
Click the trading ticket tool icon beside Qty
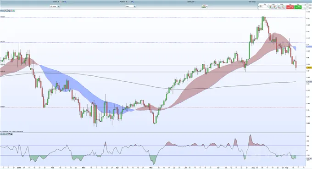pos(261,6)
